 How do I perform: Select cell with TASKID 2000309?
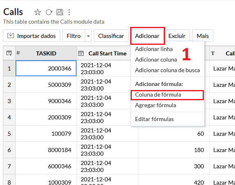46,117
